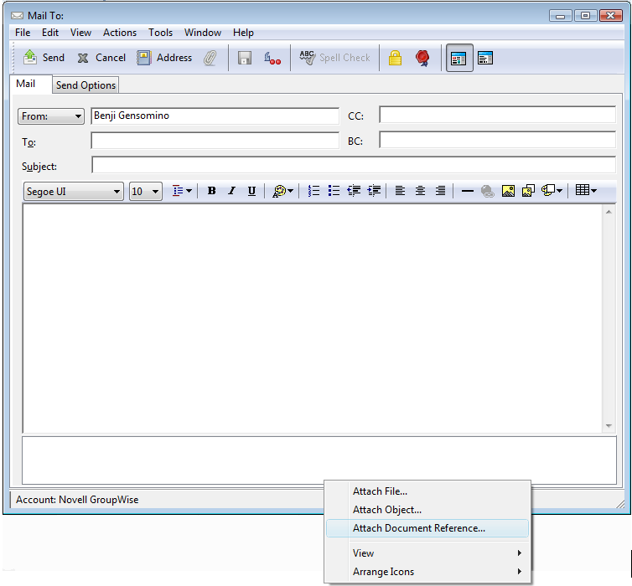The image size is (632, 586).
Task: Open the Segoe UI font dropdown
Action: (x=74, y=192)
